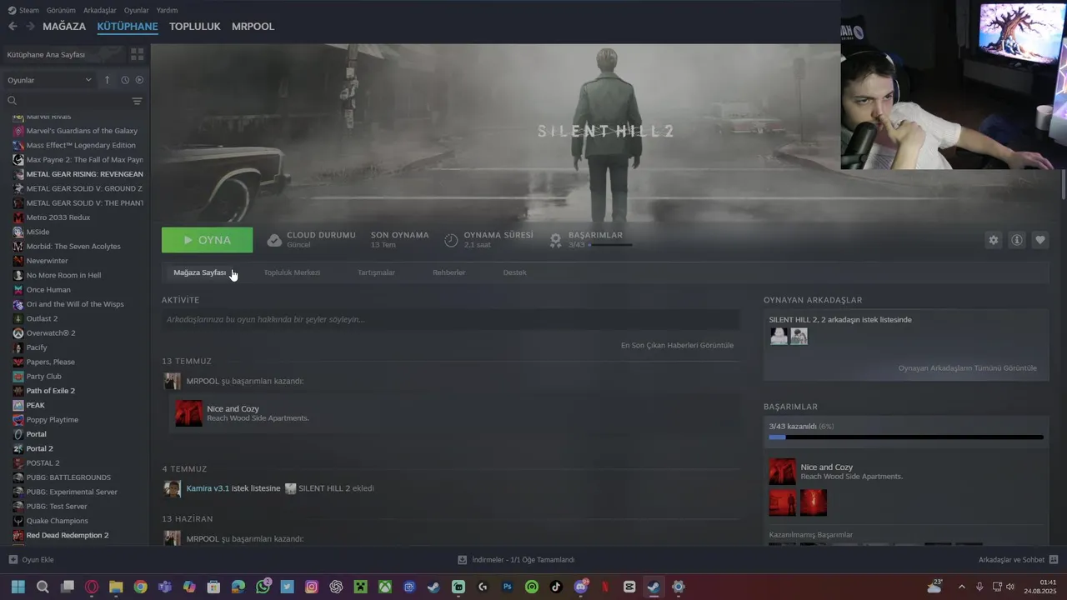Click Oyun Ekle add game button
This screenshot has width=1067, height=600.
(31, 560)
